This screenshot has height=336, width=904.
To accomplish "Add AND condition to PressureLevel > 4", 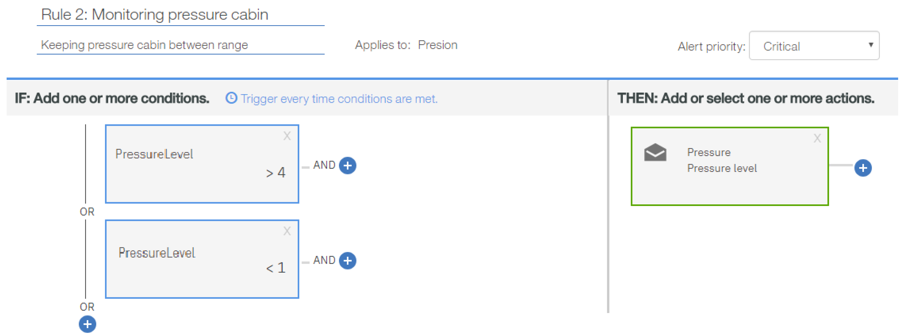I will pos(347,165).
